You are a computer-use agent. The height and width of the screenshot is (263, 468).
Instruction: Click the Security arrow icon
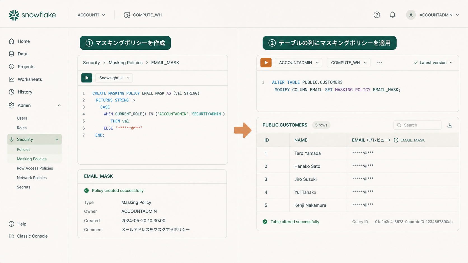point(11,139)
